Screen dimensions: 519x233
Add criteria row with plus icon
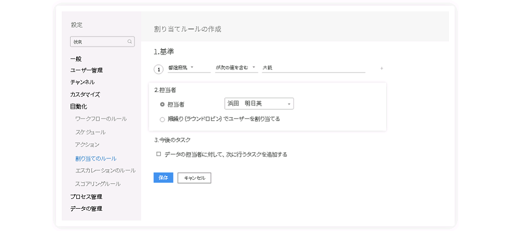click(381, 68)
